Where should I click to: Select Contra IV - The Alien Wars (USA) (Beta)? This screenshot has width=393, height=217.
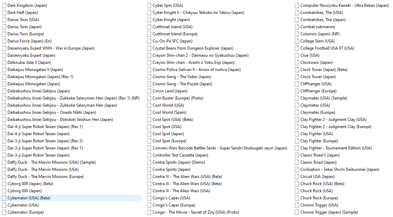(x=187, y=177)
